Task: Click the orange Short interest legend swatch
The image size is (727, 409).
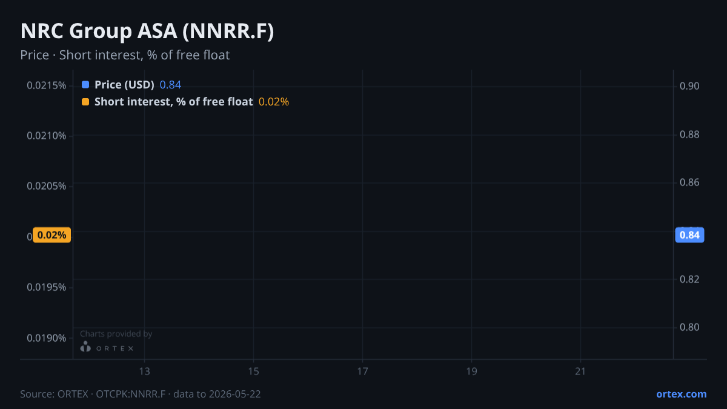Action: (x=85, y=102)
